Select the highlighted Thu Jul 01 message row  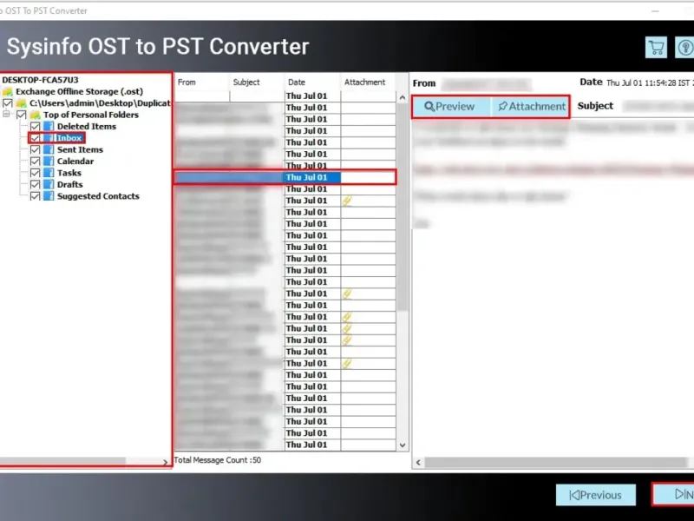285,177
